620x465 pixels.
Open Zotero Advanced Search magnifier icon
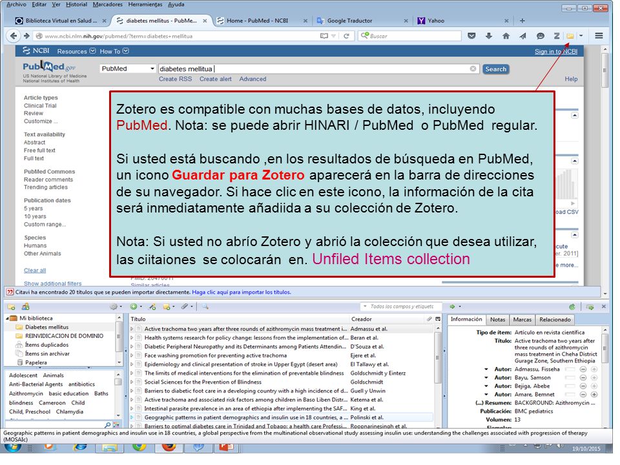[x=205, y=307]
